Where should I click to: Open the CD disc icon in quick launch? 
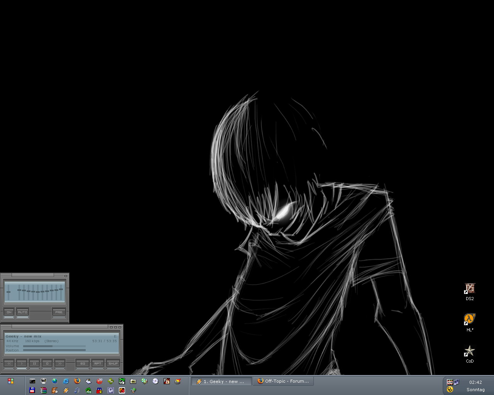coord(156,381)
